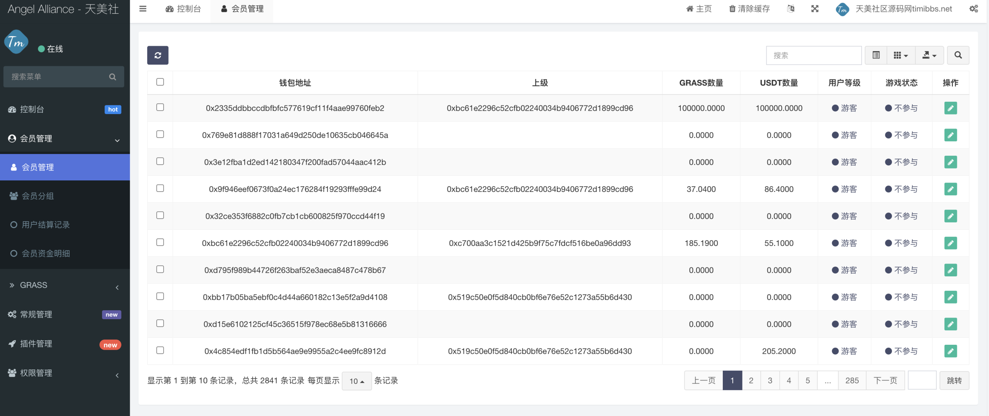Viewport: 989px width, 416px height.
Task: Tick checkbox for wallet 0x9f946eef row
Action: (x=160, y=188)
